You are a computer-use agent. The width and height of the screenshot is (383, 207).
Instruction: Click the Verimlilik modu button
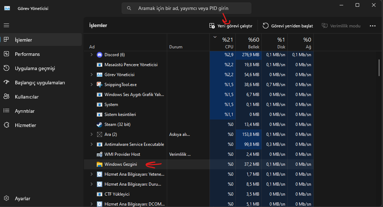tap(341, 26)
